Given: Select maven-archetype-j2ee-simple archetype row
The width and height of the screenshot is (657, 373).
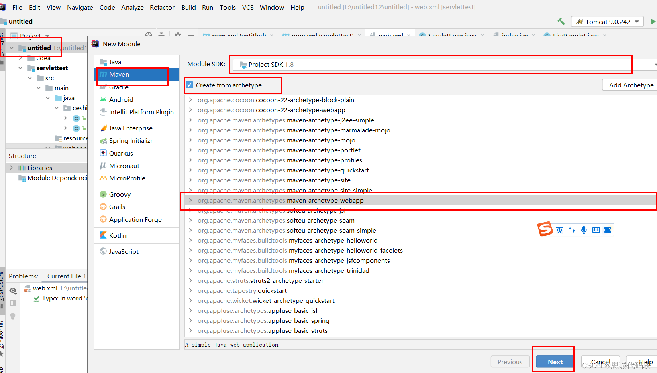Looking at the screenshot, I should pyautogui.click(x=420, y=120).
